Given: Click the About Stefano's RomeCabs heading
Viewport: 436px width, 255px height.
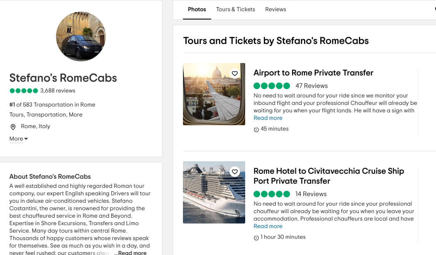Looking at the screenshot, I should click(x=50, y=177).
